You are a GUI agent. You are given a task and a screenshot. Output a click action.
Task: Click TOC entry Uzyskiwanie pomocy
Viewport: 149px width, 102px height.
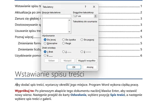[x=28, y=56]
